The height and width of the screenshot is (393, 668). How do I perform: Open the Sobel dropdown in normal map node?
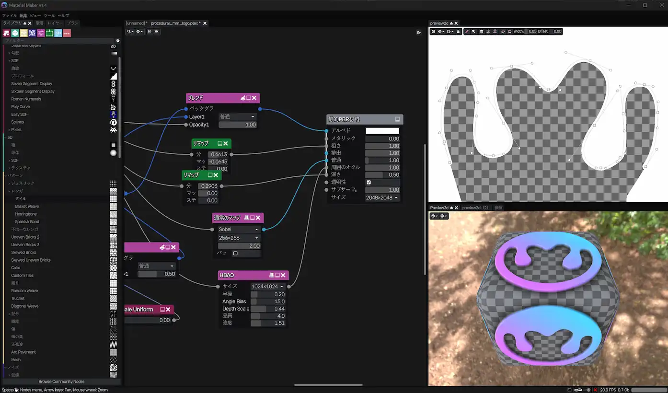[x=239, y=230]
